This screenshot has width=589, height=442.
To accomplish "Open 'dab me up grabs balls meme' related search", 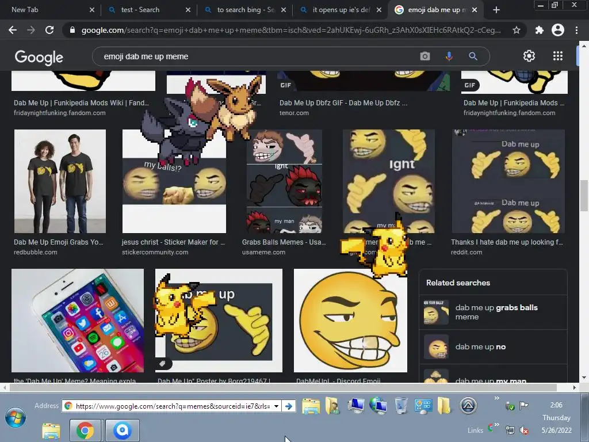I will coord(493,312).
